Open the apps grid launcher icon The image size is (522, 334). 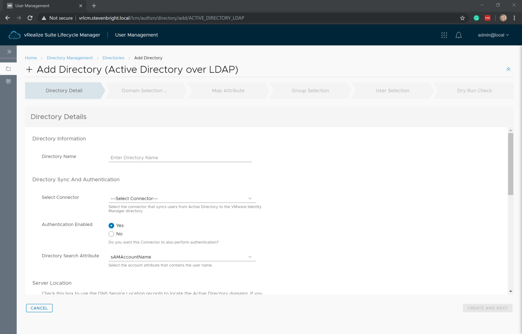444,35
